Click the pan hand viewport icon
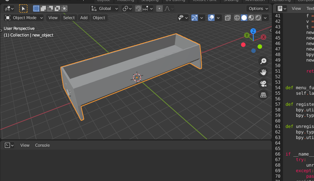 (263, 72)
